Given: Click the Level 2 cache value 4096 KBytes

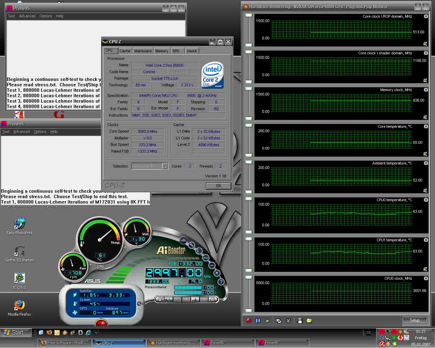Looking at the screenshot, I should pos(209,145).
